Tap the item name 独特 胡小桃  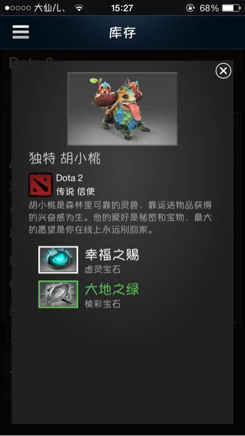point(64,159)
